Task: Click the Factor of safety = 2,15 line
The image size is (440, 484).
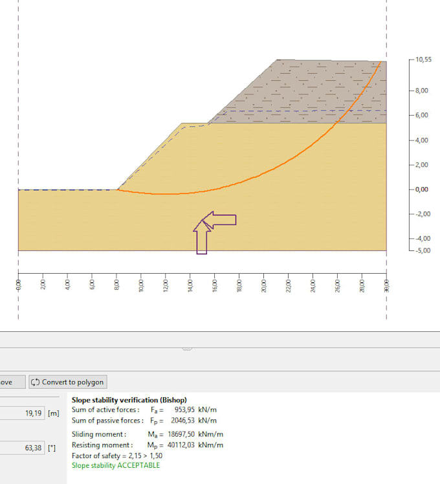Action: [117, 456]
